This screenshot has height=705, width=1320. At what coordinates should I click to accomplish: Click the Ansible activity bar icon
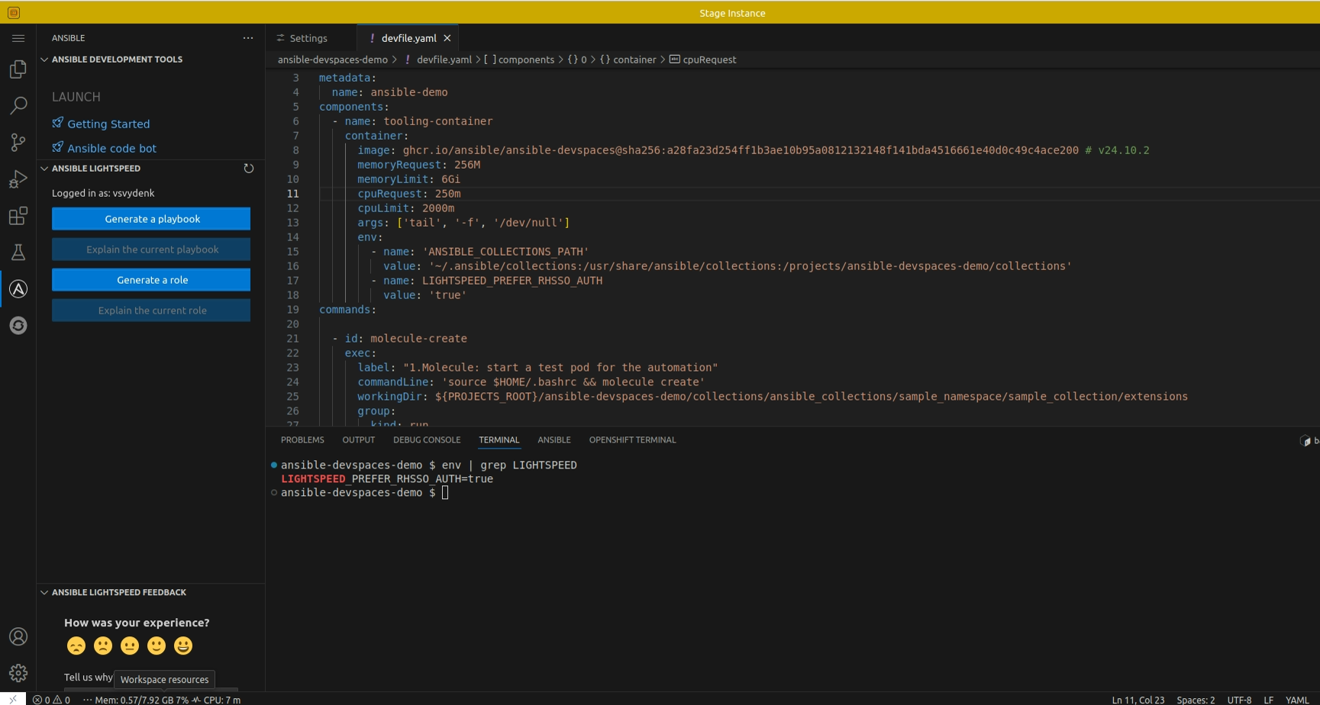click(18, 289)
